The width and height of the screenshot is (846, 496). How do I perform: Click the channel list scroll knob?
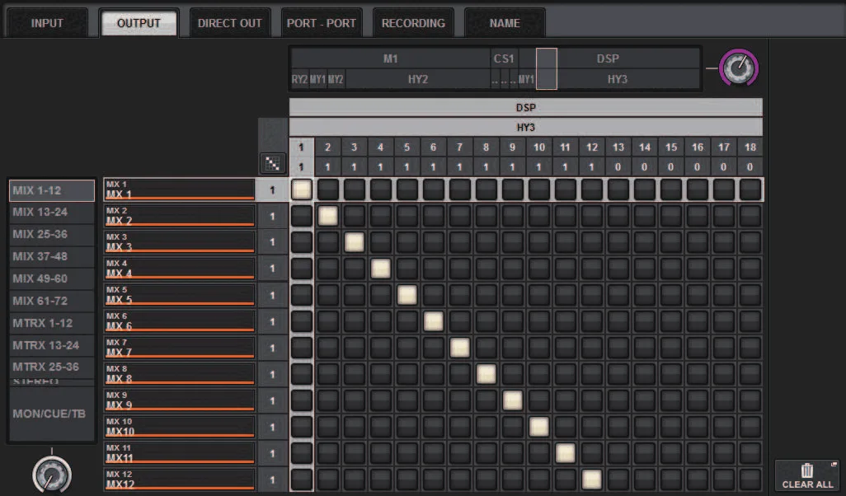pyautogui.click(x=52, y=475)
